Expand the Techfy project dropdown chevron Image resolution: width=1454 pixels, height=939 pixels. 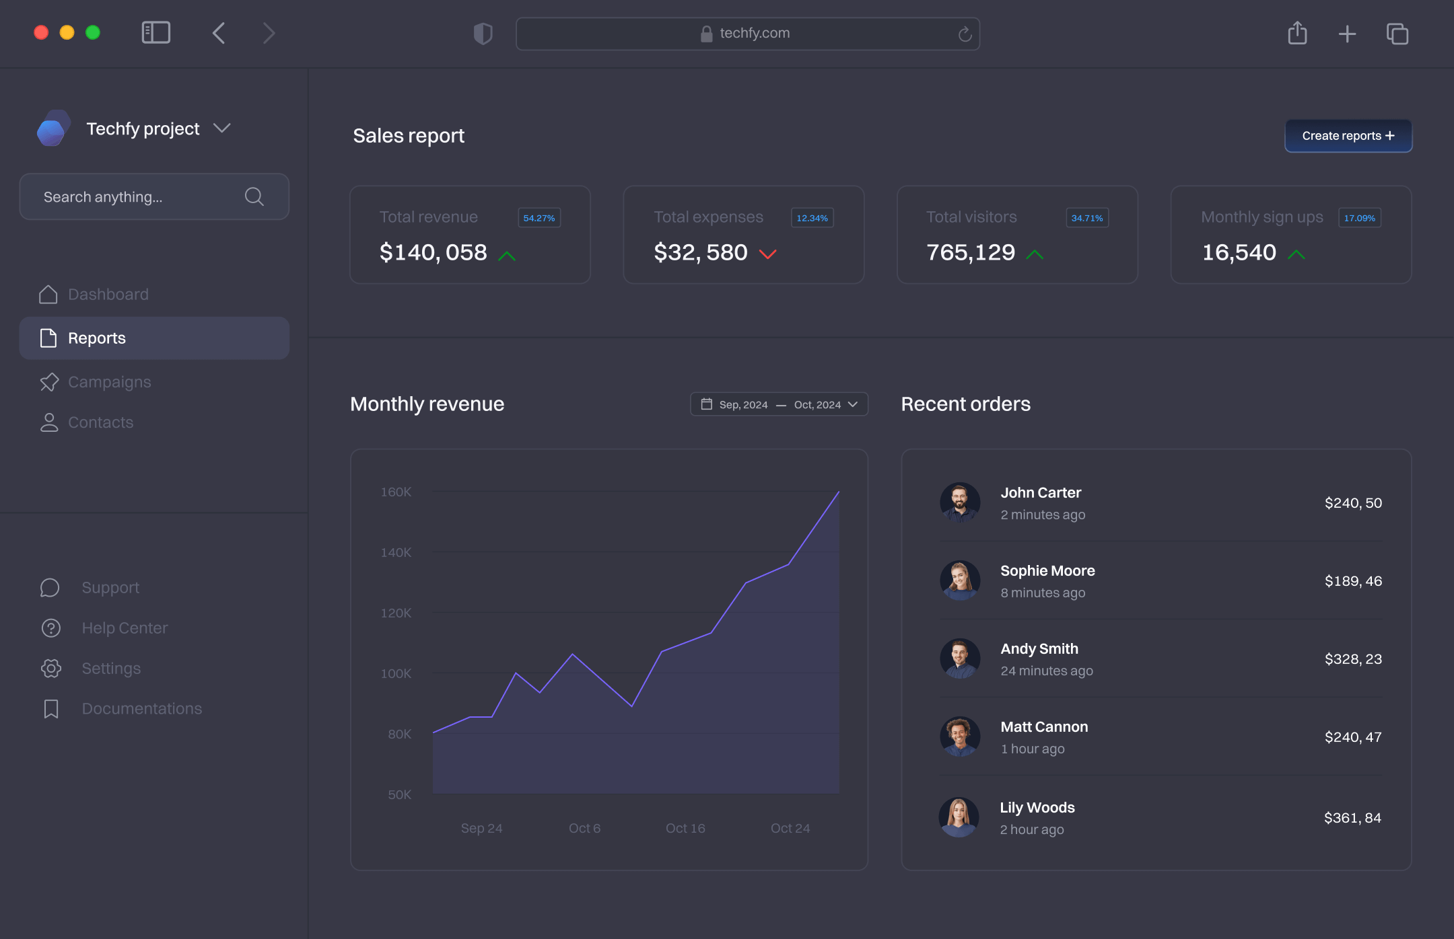pyautogui.click(x=221, y=128)
